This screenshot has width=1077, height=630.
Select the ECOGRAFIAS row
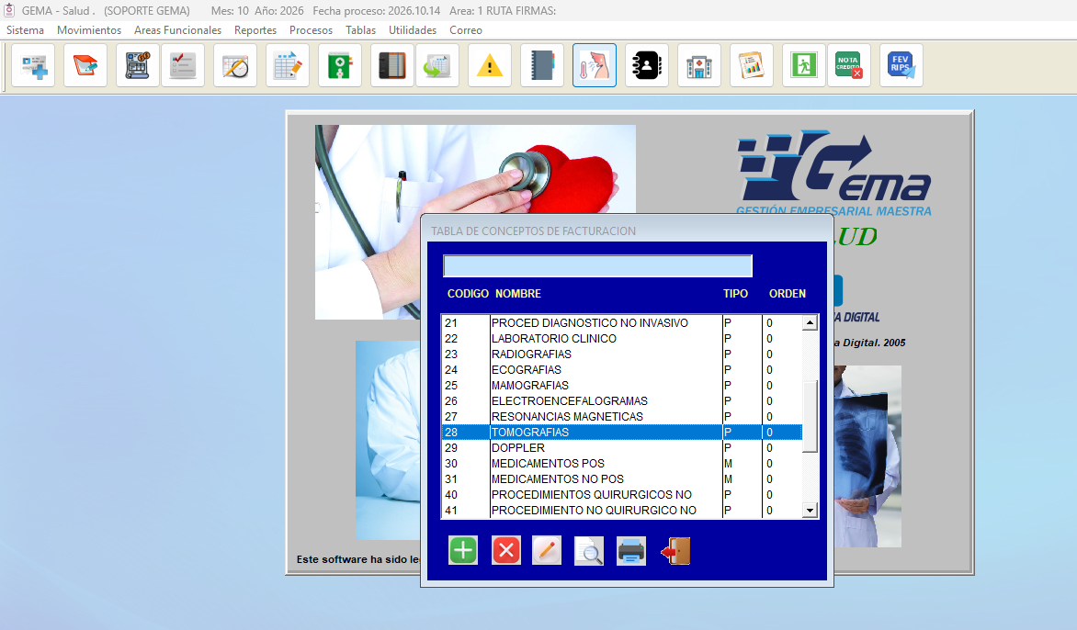tap(621, 369)
